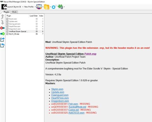Select the Unofficial Skyrim Special plugin row
This screenshot has width=152, height=122.
point(25,31)
